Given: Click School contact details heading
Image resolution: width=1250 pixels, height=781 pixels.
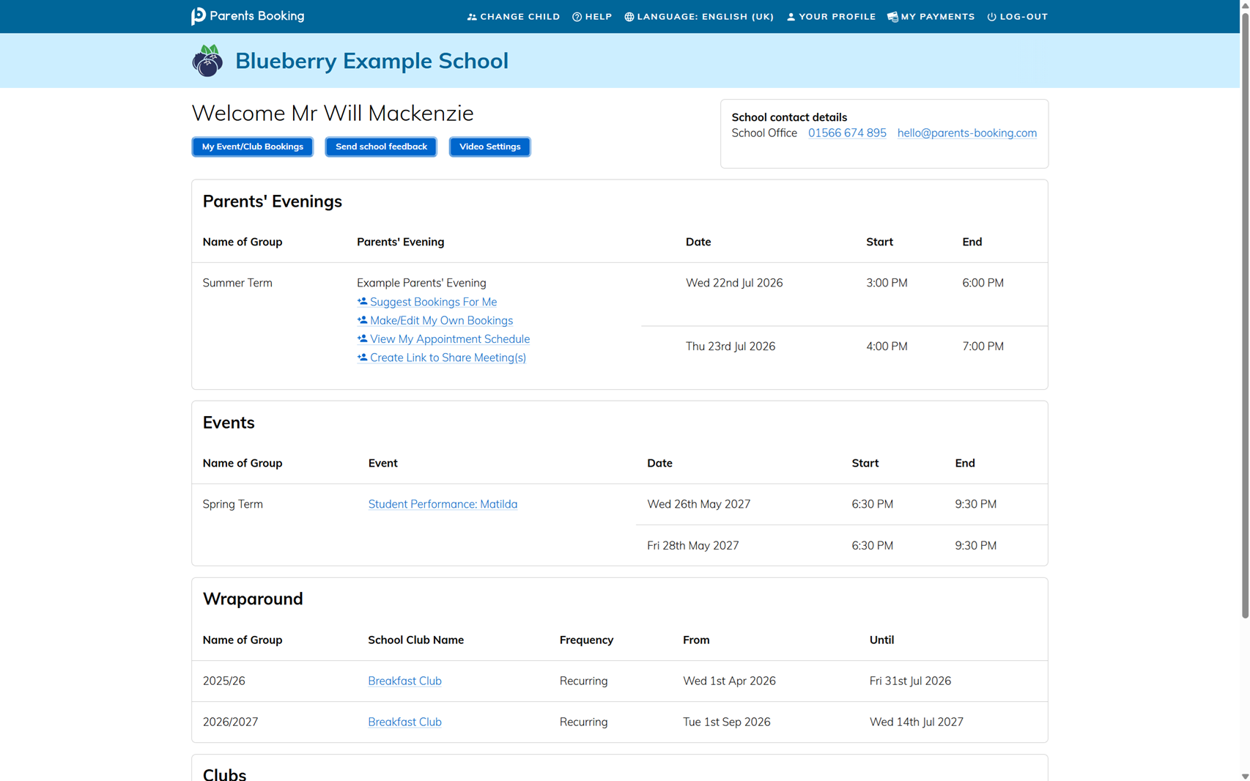Looking at the screenshot, I should (x=789, y=117).
